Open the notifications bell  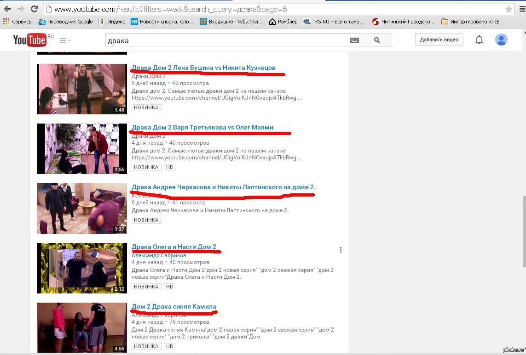pyautogui.click(x=479, y=39)
